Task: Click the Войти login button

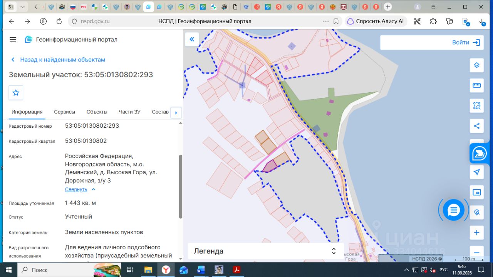Action: (x=466, y=43)
